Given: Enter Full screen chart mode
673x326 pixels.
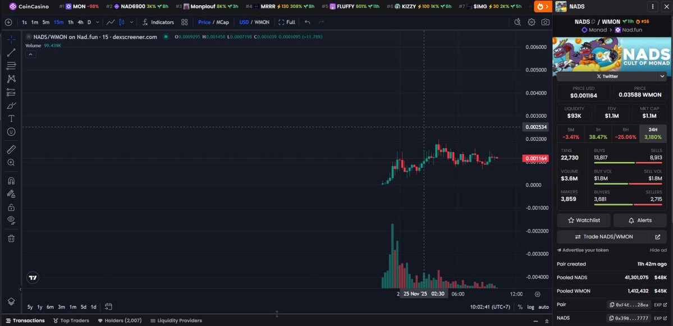Looking at the screenshot, I should (x=287, y=22).
